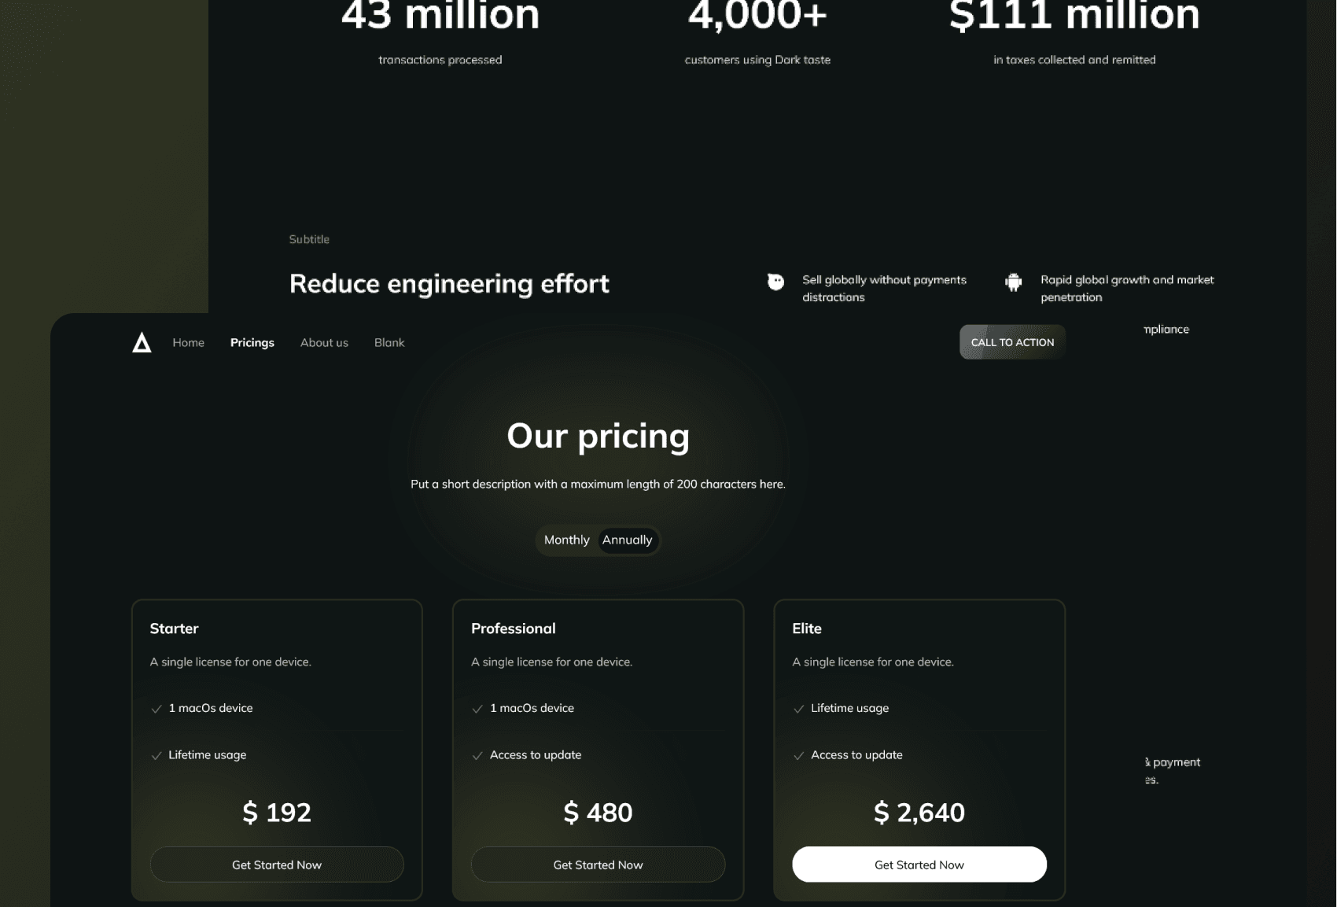Open the Home nav link
This screenshot has height=907, width=1337.
[188, 343]
